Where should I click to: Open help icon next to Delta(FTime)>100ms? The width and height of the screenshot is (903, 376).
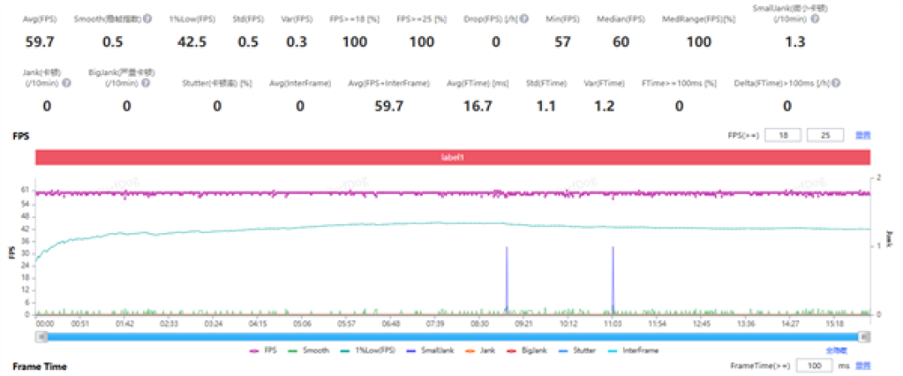[x=835, y=84]
